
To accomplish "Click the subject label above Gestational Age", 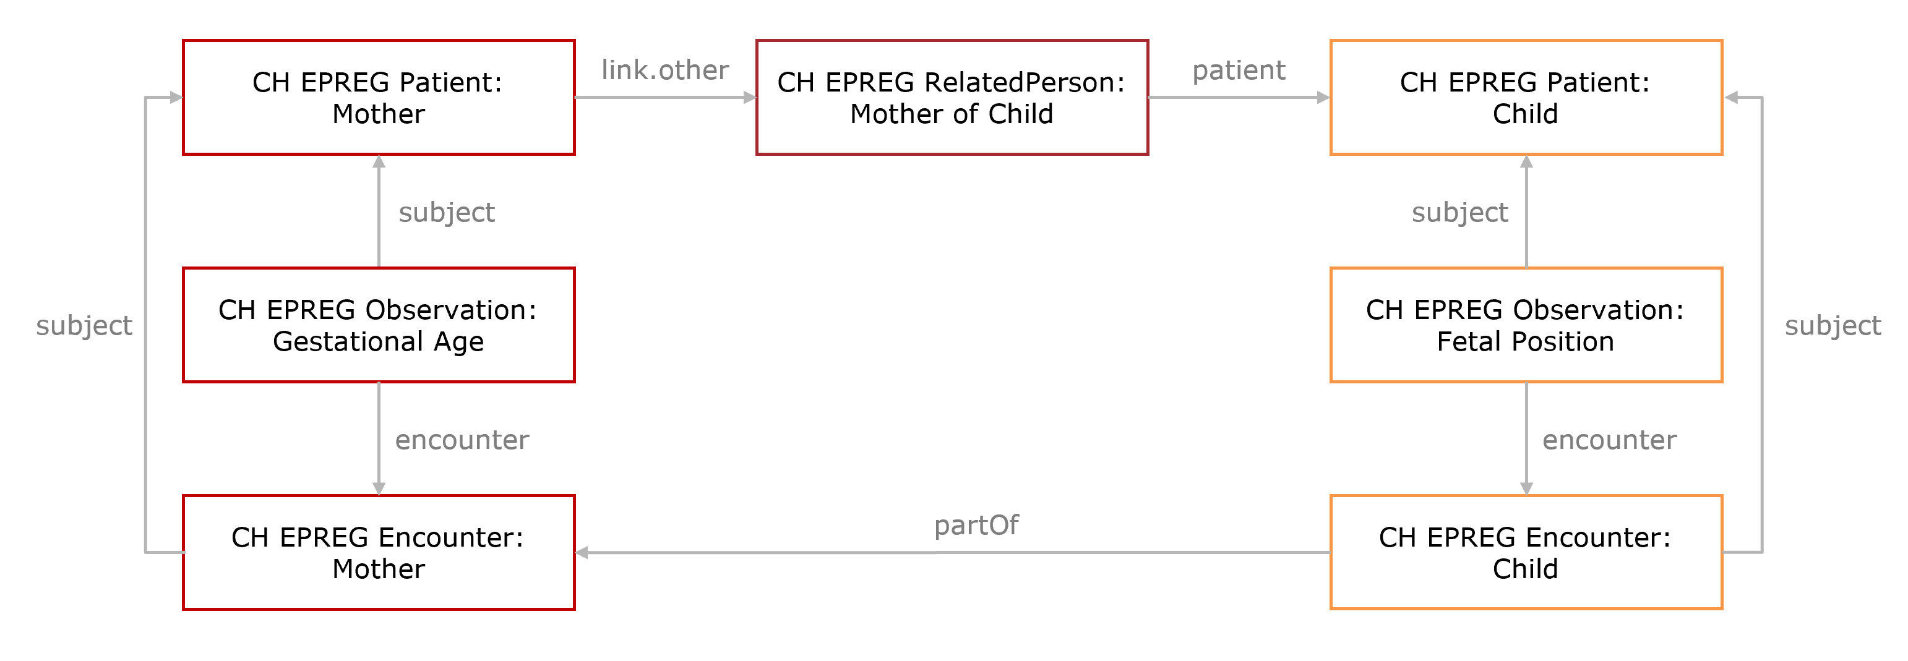I will point(446,213).
